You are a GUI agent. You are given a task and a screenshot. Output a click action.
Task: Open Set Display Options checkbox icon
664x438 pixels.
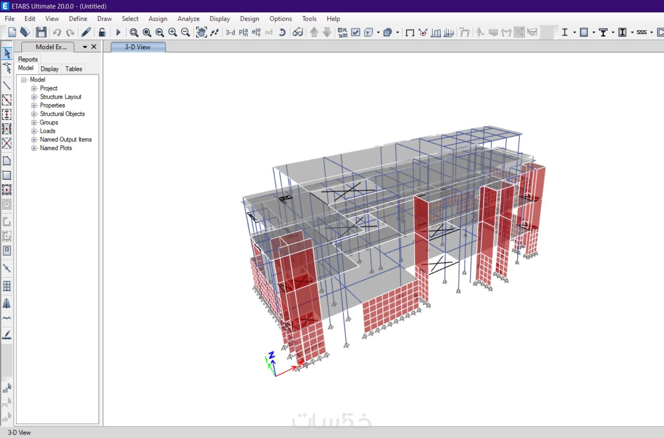356,32
